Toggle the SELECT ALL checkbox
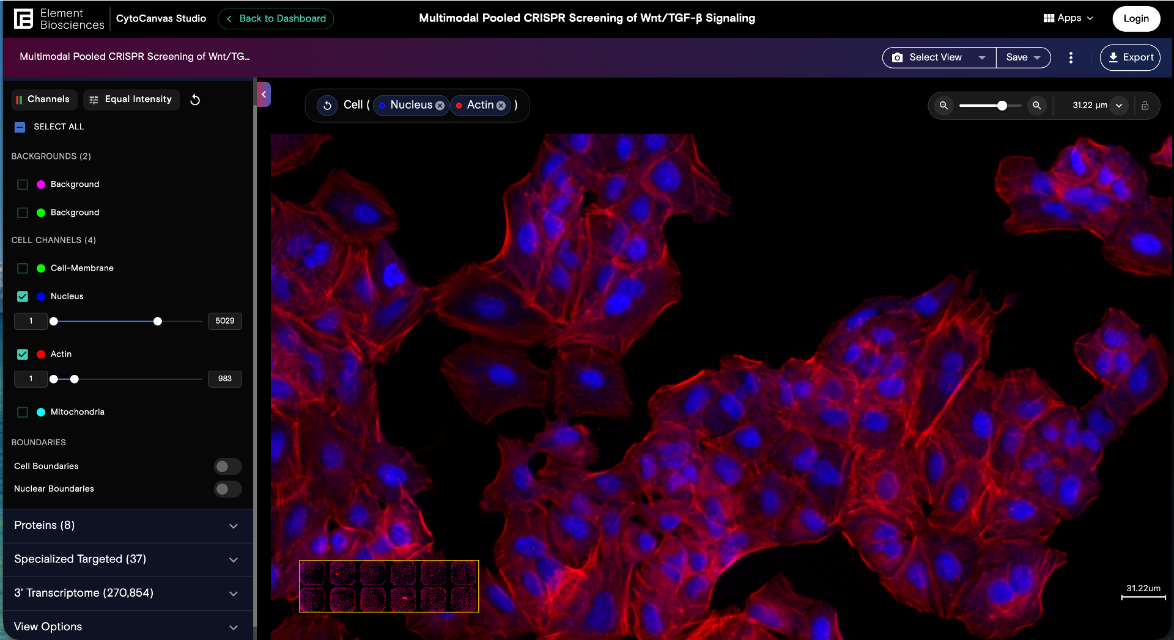This screenshot has width=1174, height=640. [20, 128]
